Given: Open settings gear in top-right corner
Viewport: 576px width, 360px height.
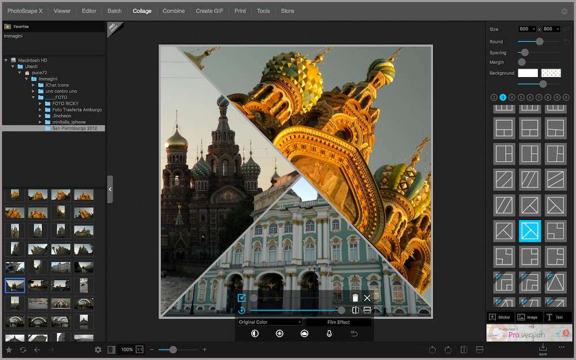Looking at the screenshot, I should 564,11.
